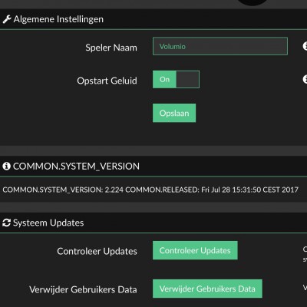The height and width of the screenshot is (307, 307).
Task: Click the wrench icon beside Algemene Instellingen
Action: (7, 19)
